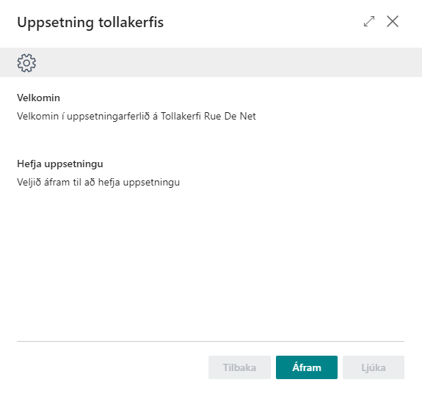
Task: Click the word hefja in instruction sentence
Action: [109, 183]
